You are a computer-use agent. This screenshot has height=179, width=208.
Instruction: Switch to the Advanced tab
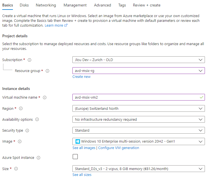point(102,5)
